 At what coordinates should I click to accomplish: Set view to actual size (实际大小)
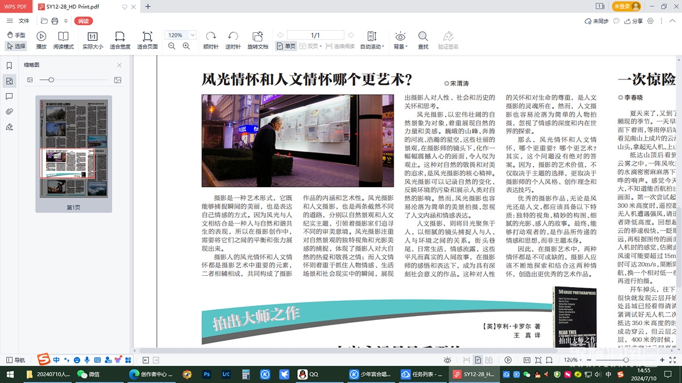(93, 40)
